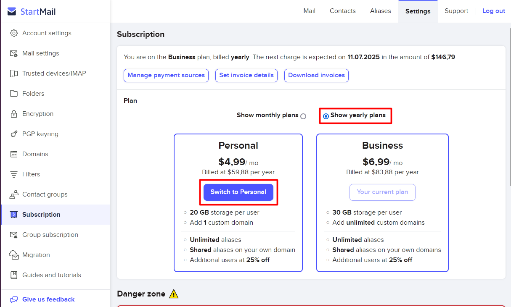511x307 pixels.
Task: Click the Subscription receipt icon
Action: [x=14, y=215]
